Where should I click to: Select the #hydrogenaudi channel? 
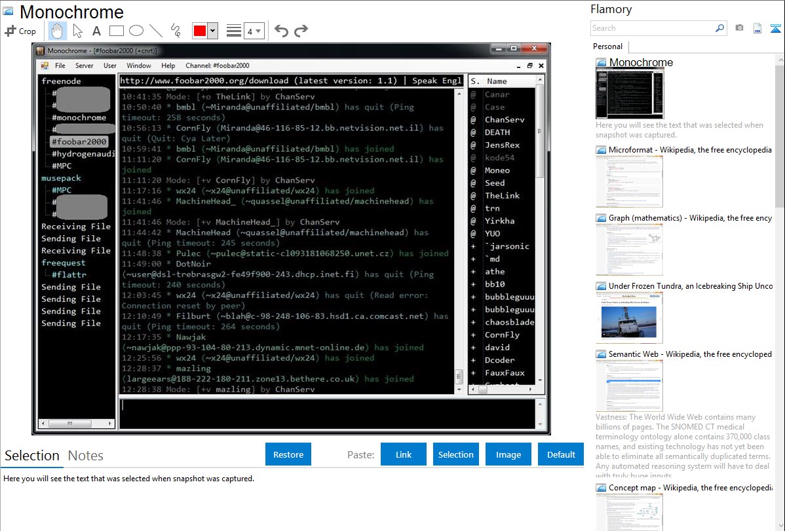tap(83, 154)
